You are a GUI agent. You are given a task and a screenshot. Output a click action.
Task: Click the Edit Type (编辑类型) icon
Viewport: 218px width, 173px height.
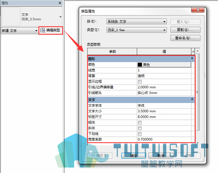pos(42,30)
